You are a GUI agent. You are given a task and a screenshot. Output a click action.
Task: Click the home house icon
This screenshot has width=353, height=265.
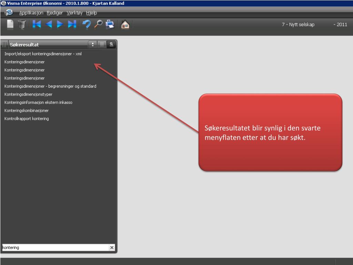125,24
